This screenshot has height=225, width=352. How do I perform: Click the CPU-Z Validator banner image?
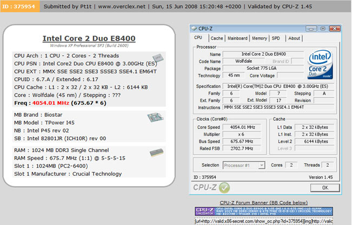click(x=264, y=211)
